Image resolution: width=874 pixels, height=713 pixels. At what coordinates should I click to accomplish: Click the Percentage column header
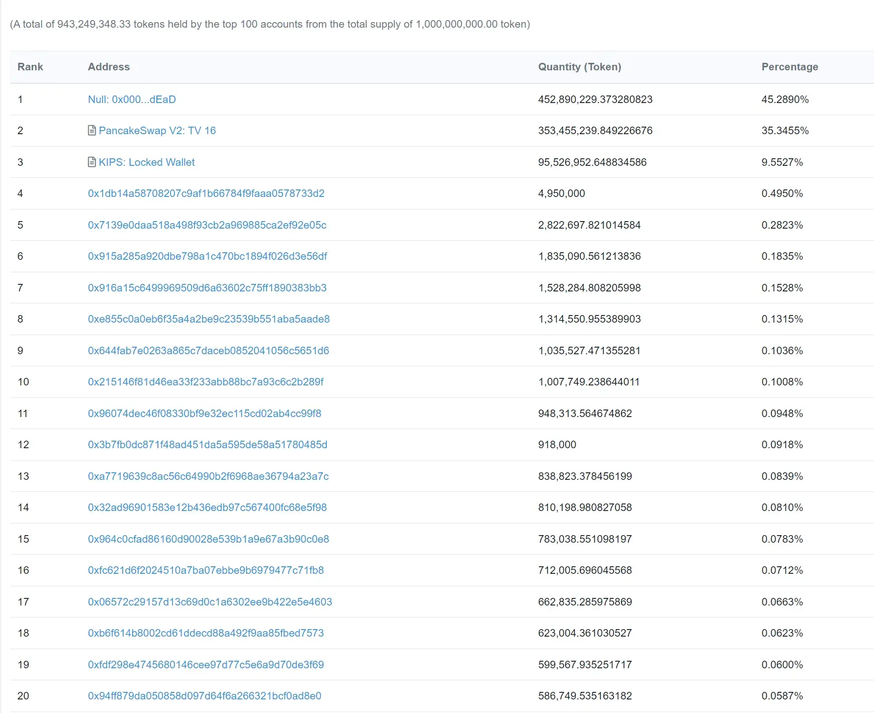(790, 67)
